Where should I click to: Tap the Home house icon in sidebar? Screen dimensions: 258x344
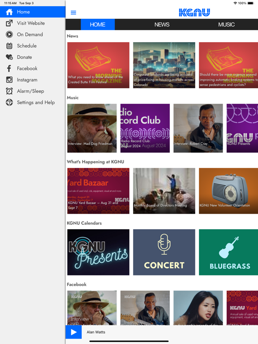point(9,12)
